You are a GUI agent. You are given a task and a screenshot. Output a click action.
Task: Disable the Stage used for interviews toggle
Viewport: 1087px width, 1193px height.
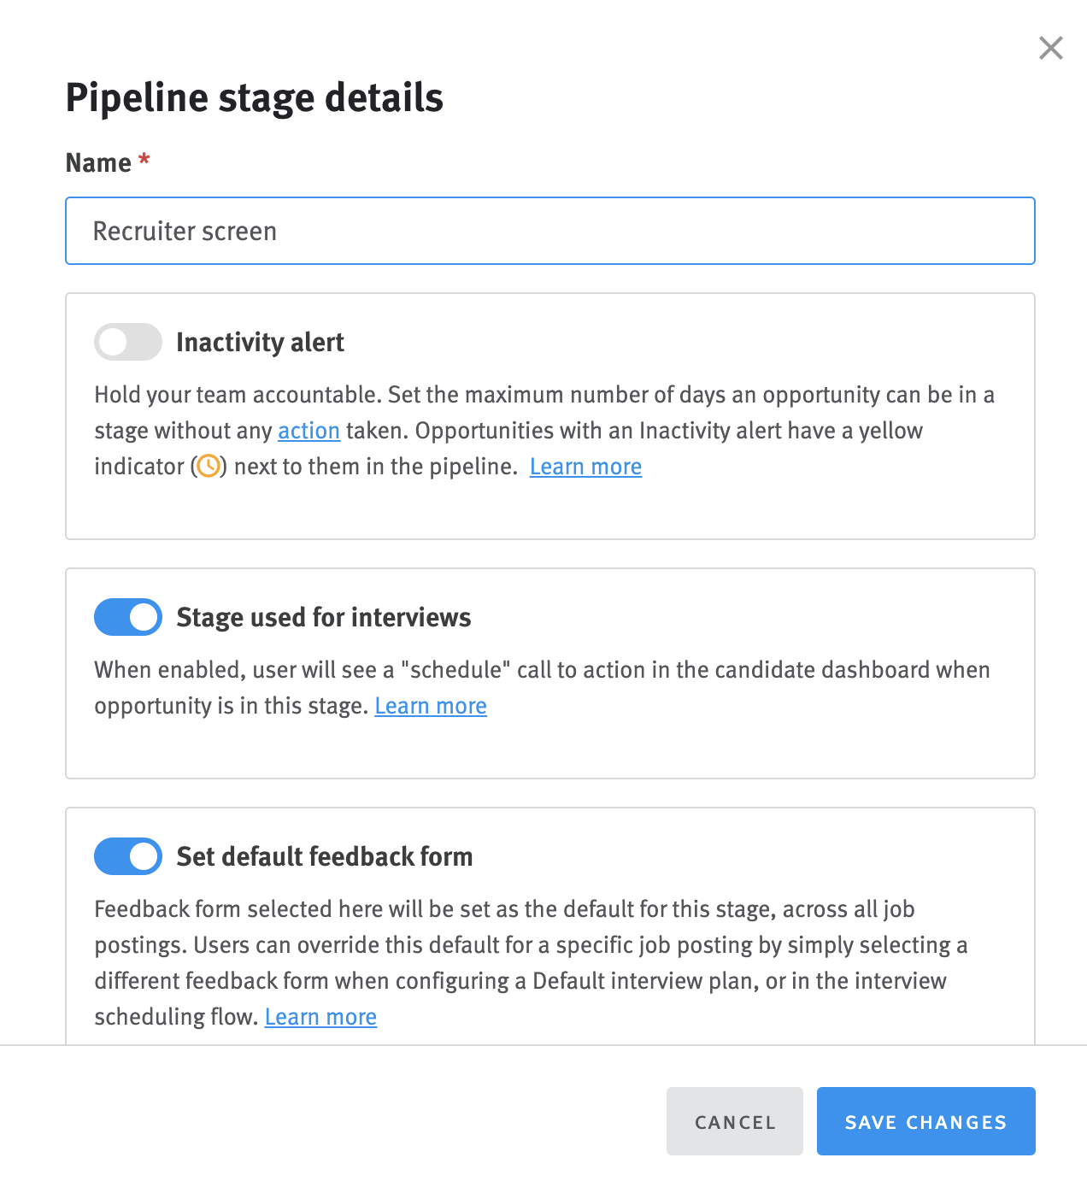point(127,617)
